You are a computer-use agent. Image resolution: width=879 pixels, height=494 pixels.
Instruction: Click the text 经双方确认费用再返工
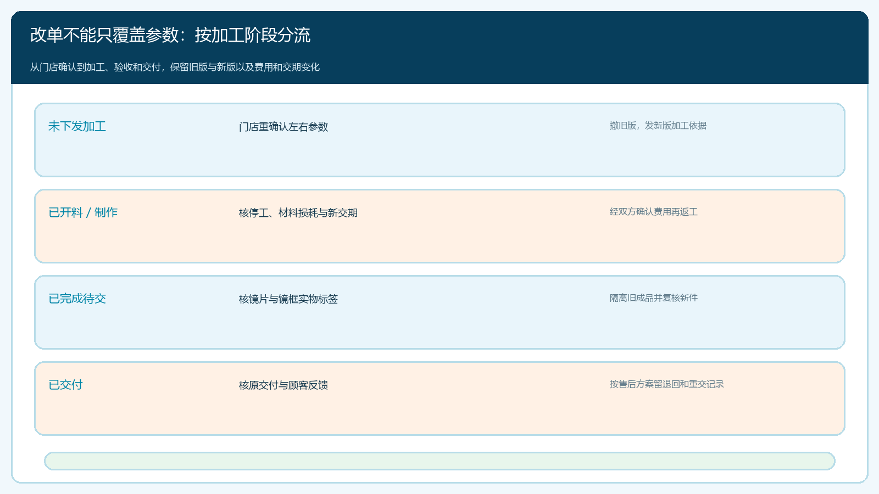tap(653, 212)
